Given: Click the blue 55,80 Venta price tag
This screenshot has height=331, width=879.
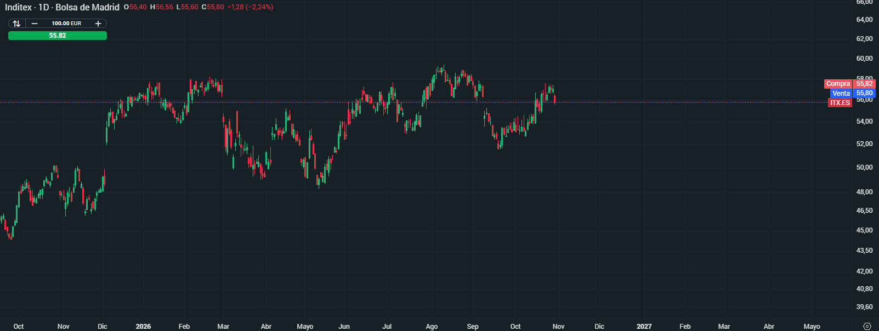Looking at the screenshot, I should (865, 94).
